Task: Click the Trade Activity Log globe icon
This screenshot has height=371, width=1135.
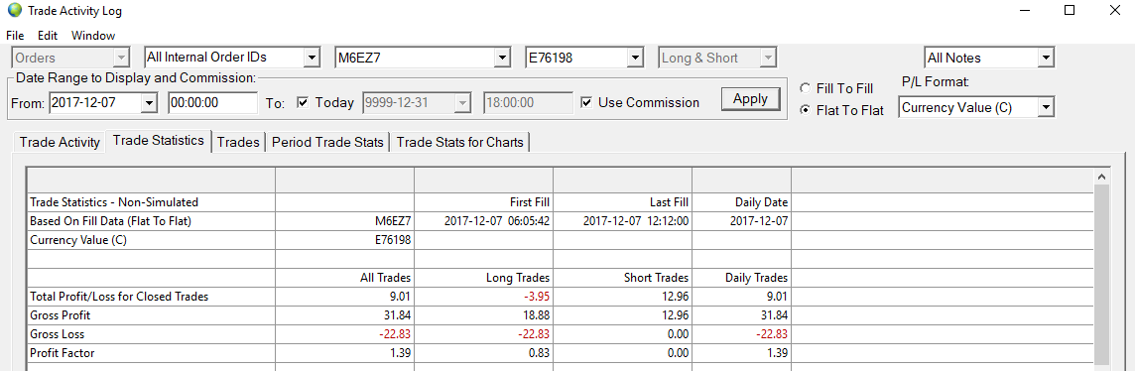Action: coord(15,11)
